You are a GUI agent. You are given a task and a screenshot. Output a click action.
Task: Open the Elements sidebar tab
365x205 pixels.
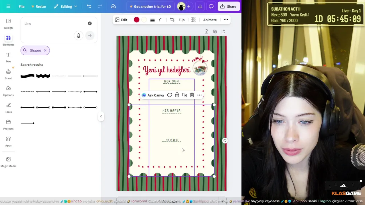pos(8,41)
